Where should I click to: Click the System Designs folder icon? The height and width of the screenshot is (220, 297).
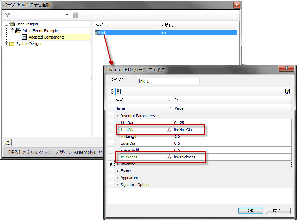click(12, 44)
